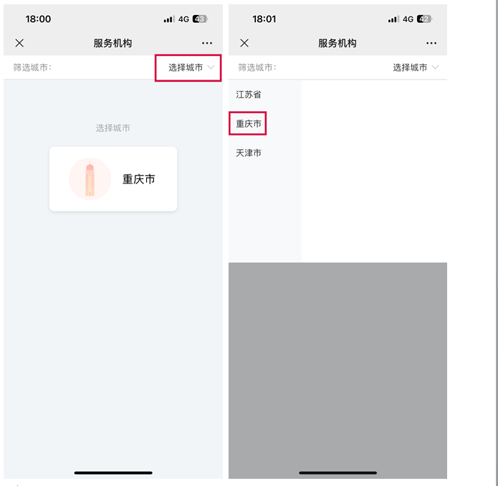This screenshot has width=498, height=486.
Task: Tap the home indicator bar on left screen
Action: pyautogui.click(x=113, y=472)
